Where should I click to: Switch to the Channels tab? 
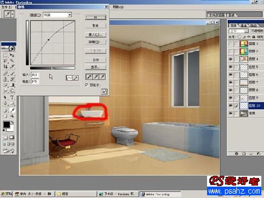coord(243,25)
